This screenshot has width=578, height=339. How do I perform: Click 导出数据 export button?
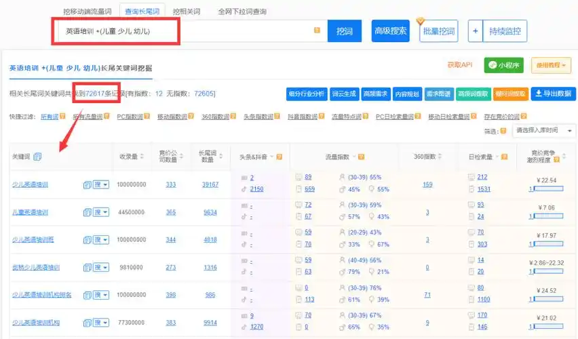(x=554, y=94)
